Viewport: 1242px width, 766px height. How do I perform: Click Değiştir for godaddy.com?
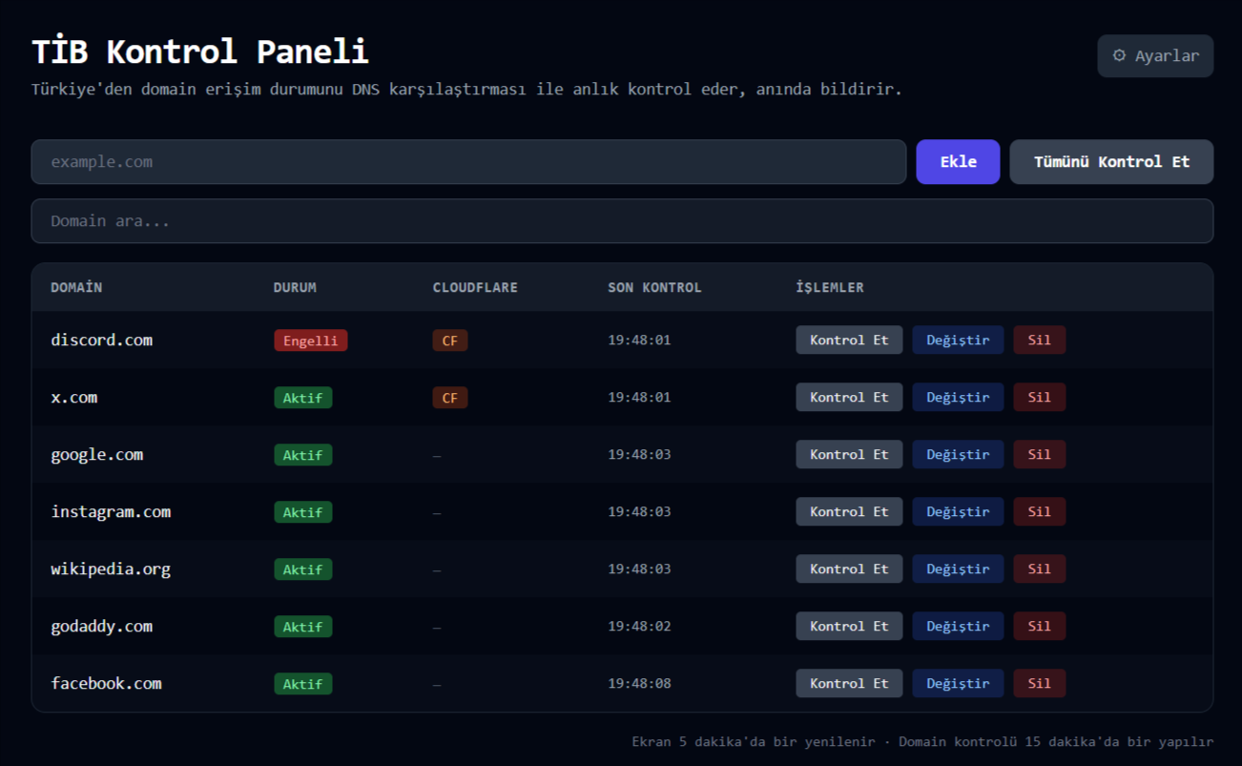[x=958, y=627]
